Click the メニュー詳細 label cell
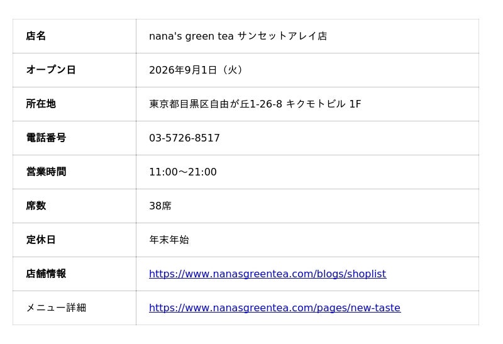503x344 pixels. tap(74, 308)
